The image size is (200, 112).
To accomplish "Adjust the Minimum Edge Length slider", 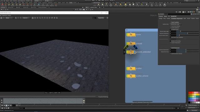I will tap(187, 31).
